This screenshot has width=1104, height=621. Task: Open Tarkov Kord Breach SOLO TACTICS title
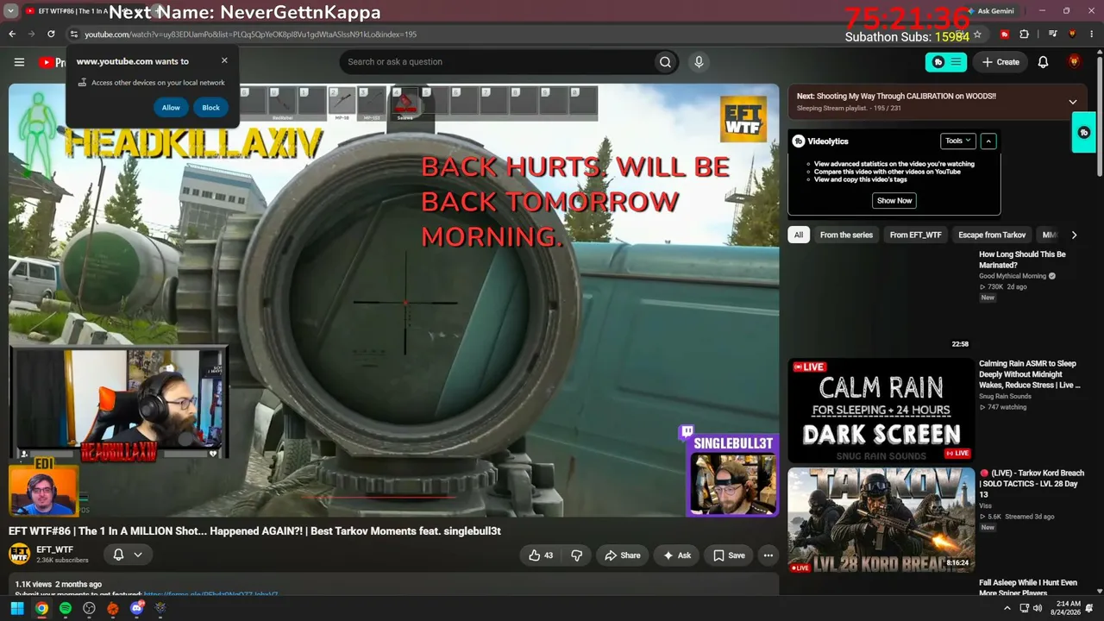click(x=1032, y=484)
